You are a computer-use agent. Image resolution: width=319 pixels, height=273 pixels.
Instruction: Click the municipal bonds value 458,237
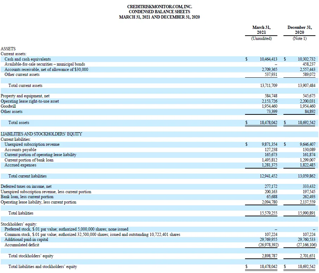pyautogui.click(x=309, y=64)
